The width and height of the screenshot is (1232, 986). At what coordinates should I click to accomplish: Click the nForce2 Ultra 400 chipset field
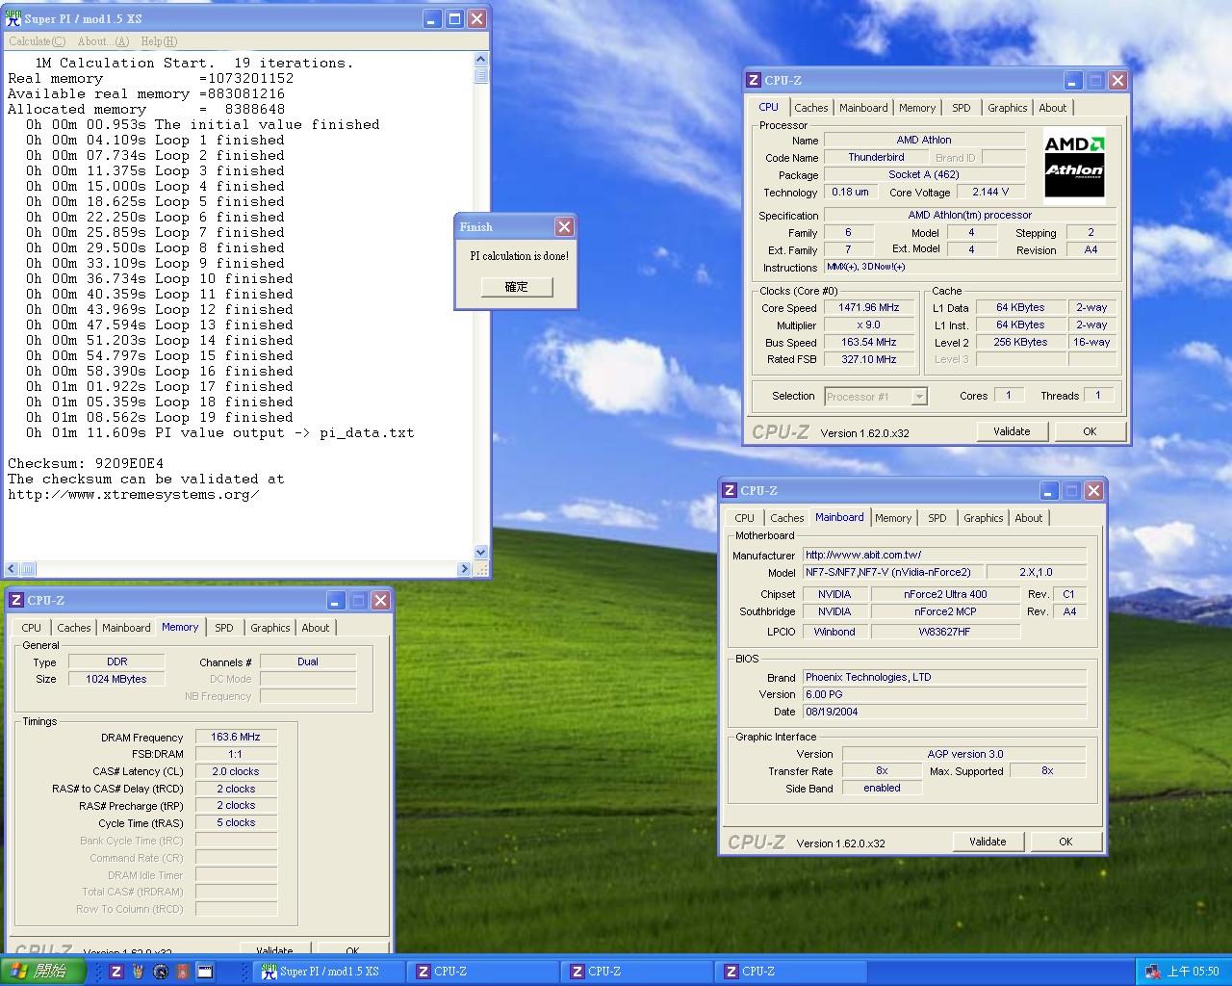click(x=945, y=594)
